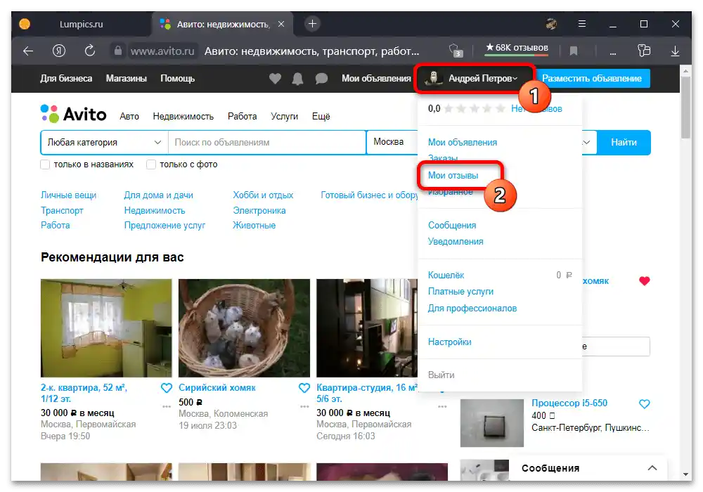Image resolution: width=703 pixels, height=492 pixels.
Task: Open 'Платные услуги' menu entry
Action: [x=460, y=291]
